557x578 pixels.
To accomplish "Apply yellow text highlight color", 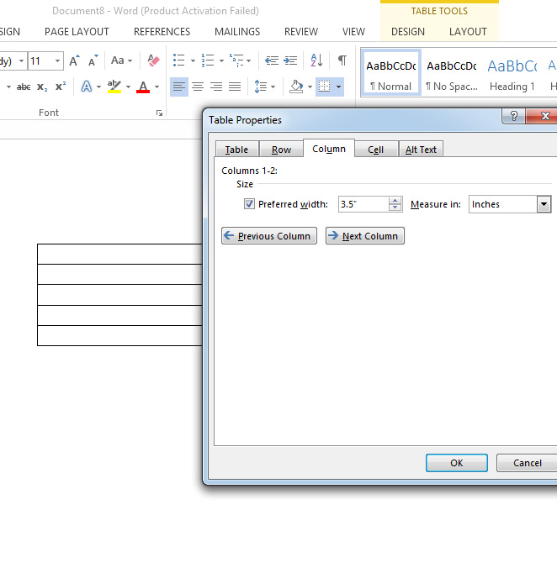I will point(114,87).
